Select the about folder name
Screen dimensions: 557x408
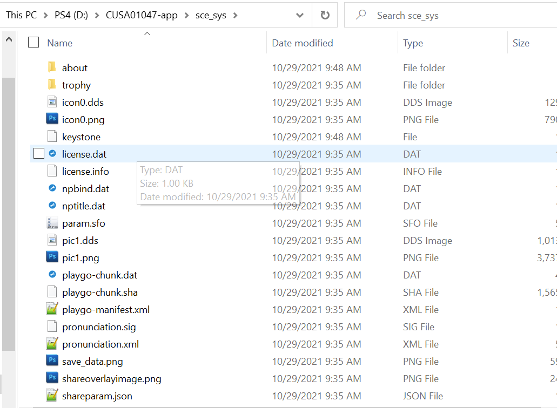[75, 68]
